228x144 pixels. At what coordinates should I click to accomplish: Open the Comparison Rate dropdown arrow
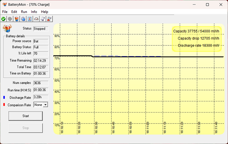coord(46,105)
